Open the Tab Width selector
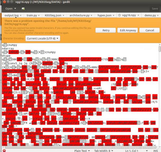161x152 pixels. pyautogui.click(x=104, y=151)
